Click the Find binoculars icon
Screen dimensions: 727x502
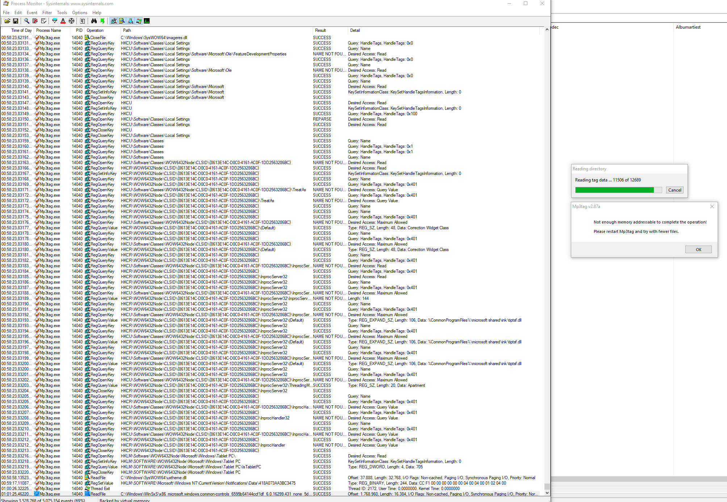coord(94,21)
